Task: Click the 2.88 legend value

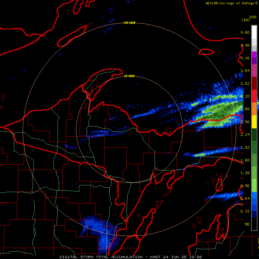Action: 245,109
